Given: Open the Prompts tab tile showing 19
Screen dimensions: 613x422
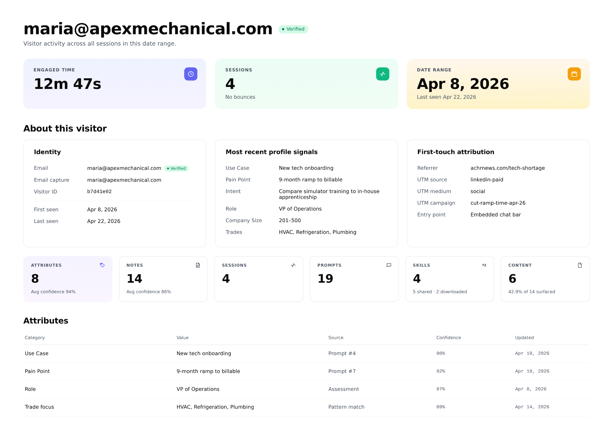Looking at the screenshot, I should point(354,279).
